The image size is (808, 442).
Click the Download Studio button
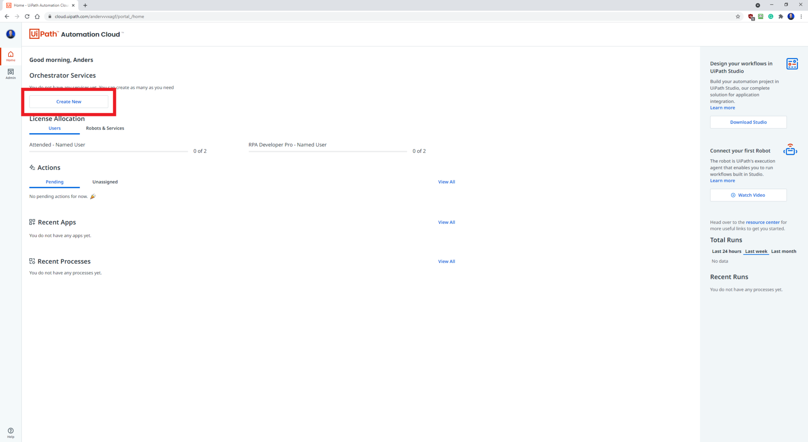pos(748,122)
